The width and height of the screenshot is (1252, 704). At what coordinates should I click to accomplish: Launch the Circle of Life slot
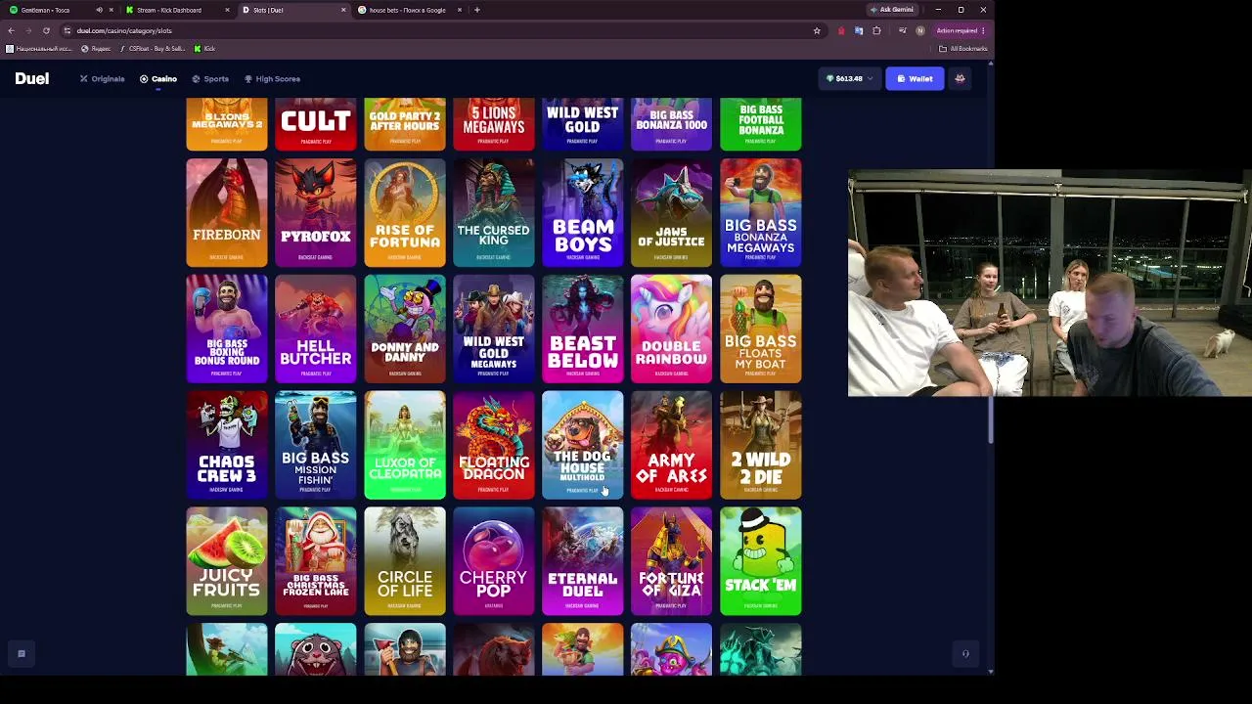(405, 561)
